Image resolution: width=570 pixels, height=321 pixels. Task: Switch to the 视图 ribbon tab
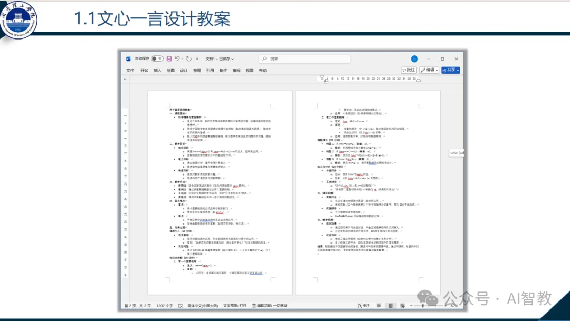click(x=249, y=71)
